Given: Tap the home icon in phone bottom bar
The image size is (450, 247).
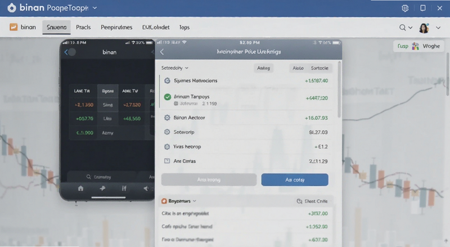Looking at the screenshot, I should 80,188.
